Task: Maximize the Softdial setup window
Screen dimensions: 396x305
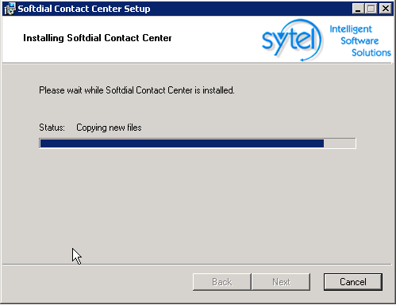Action: point(371,9)
